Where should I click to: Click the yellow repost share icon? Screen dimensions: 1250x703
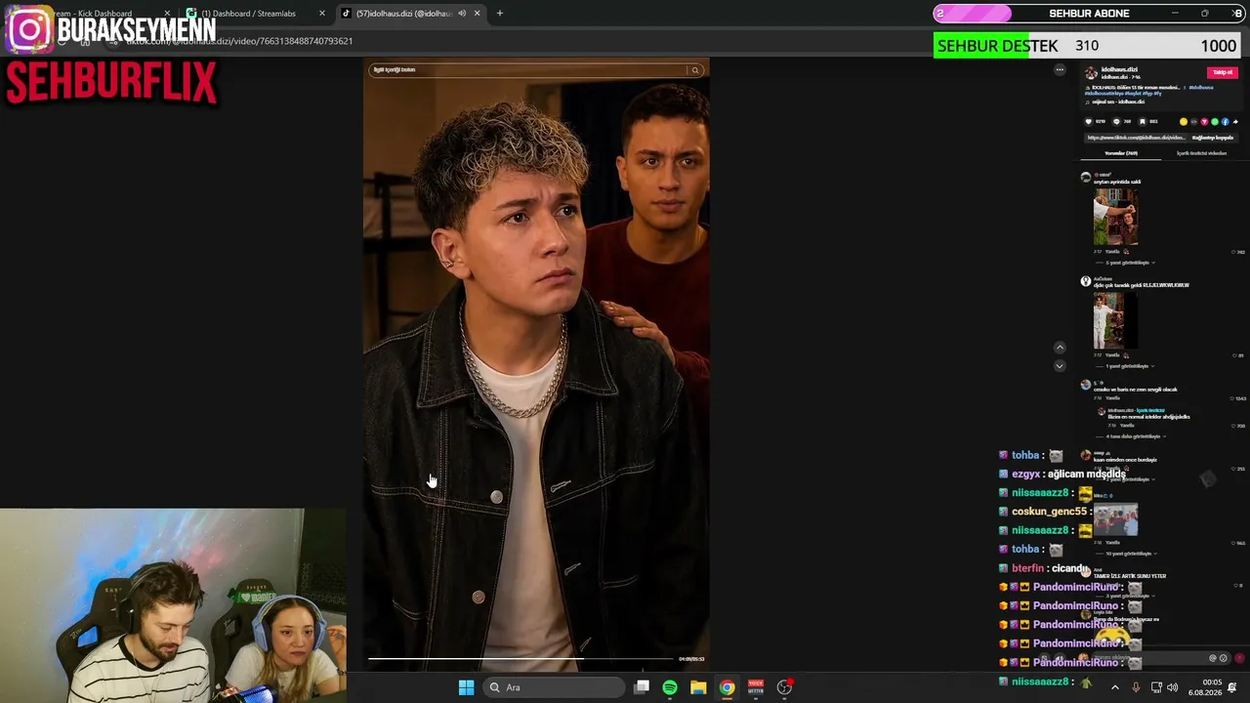[1184, 122]
